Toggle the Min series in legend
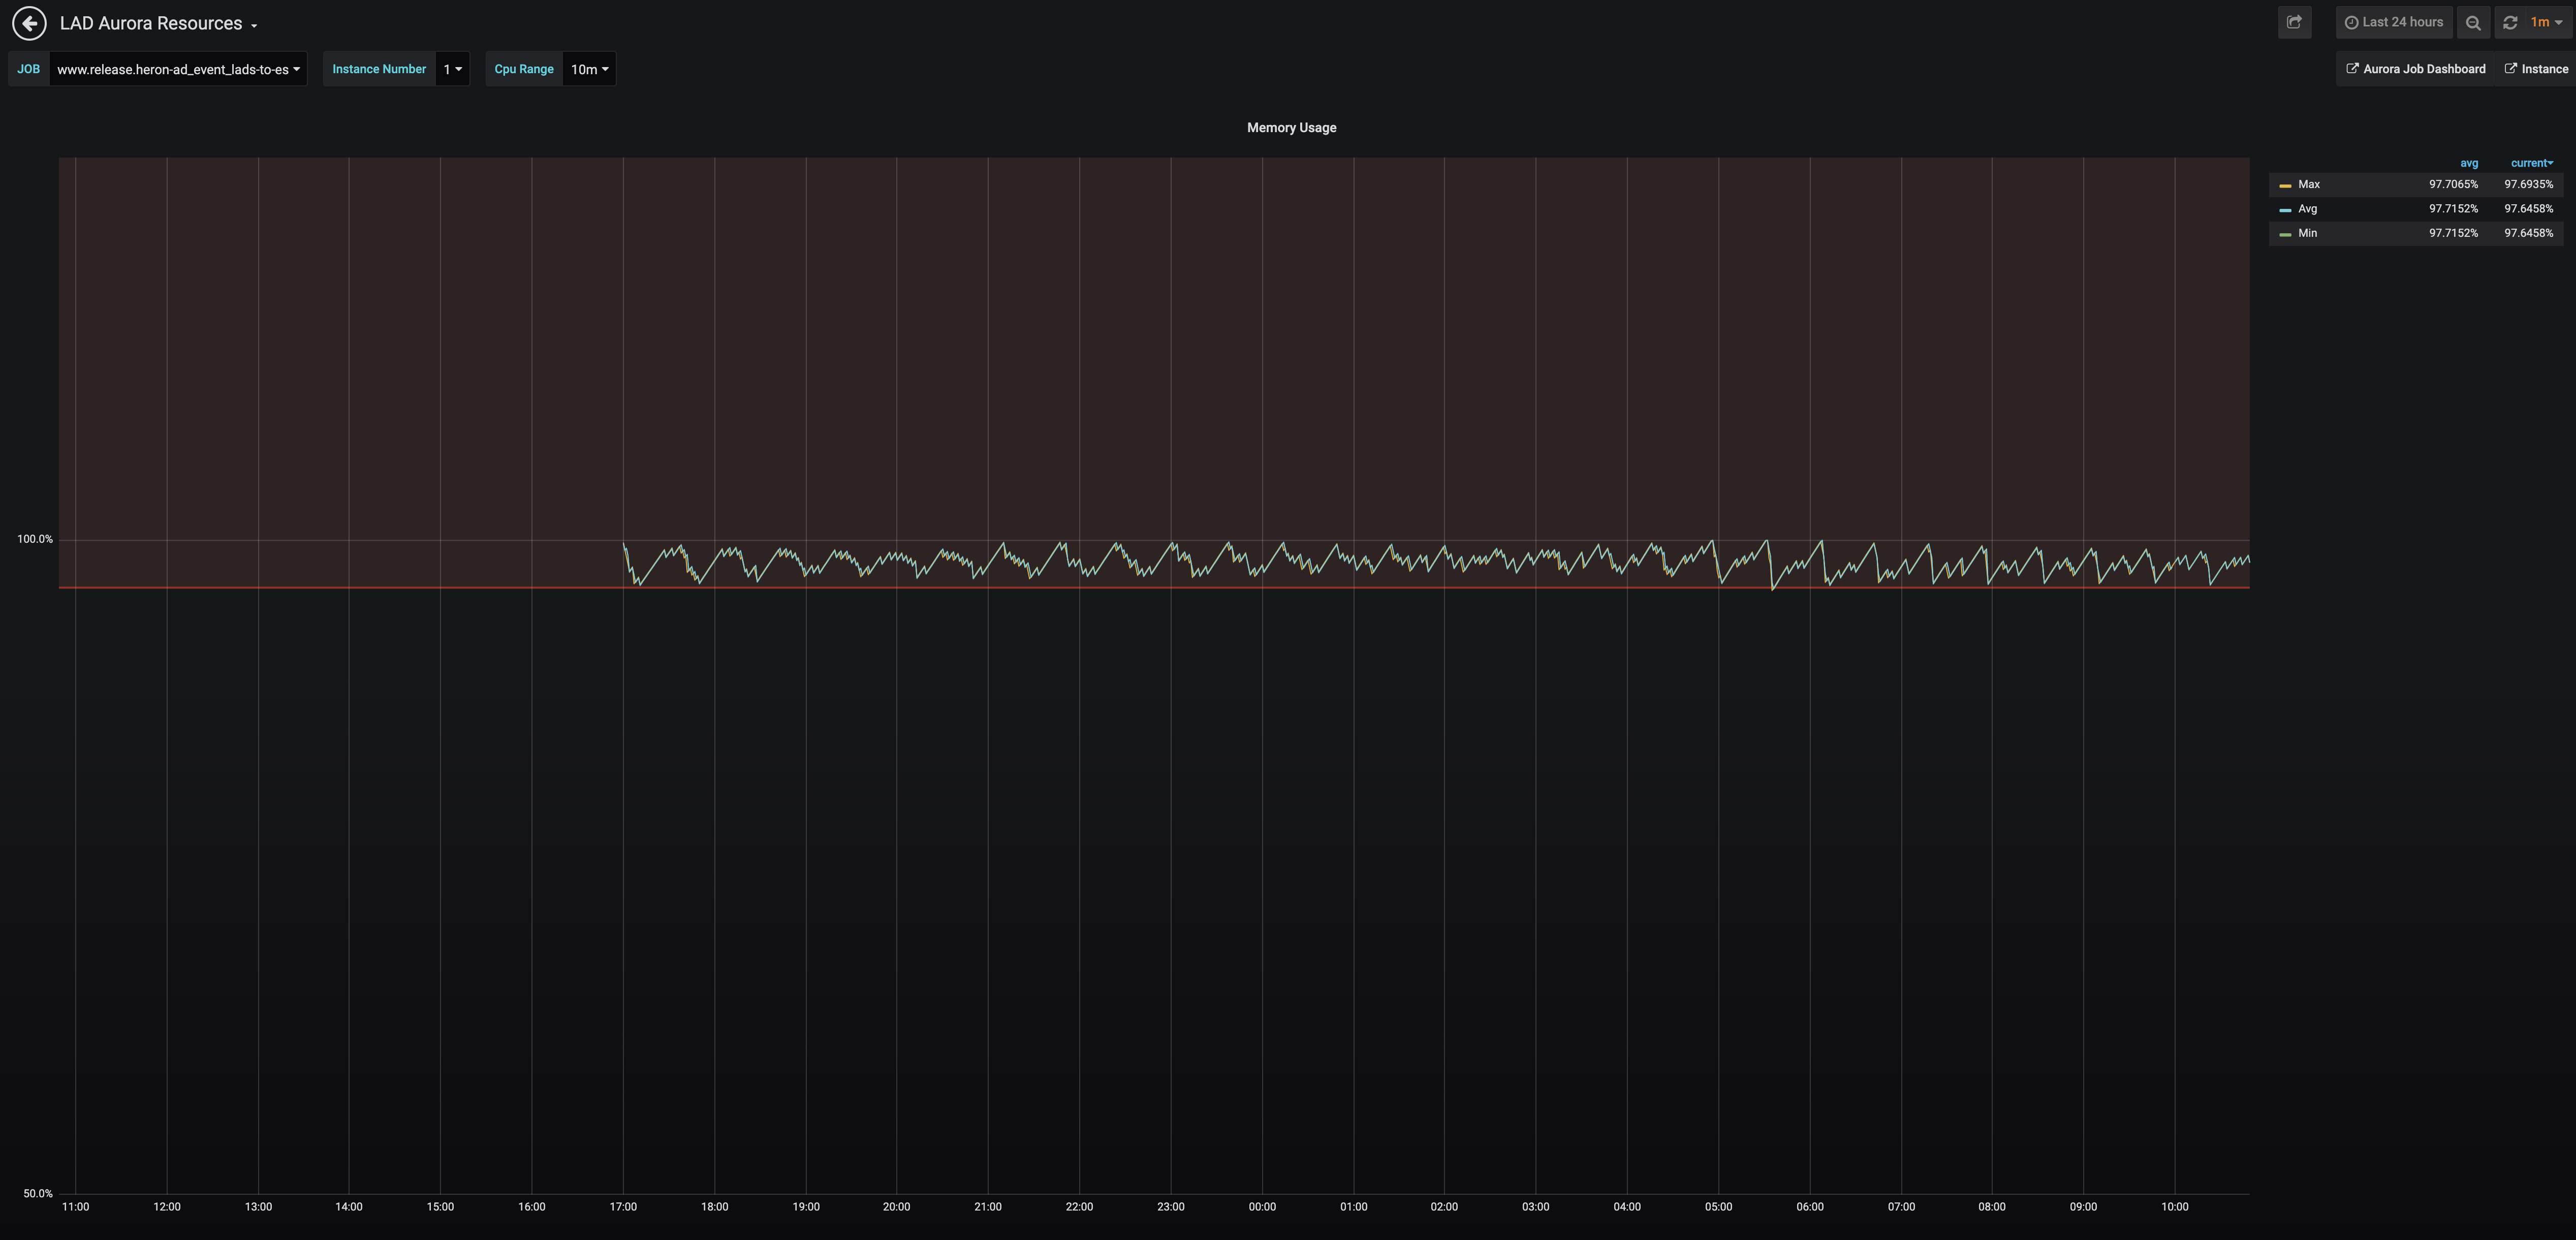The width and height of the screenshot is (2576, 1240). (2307, 233)
